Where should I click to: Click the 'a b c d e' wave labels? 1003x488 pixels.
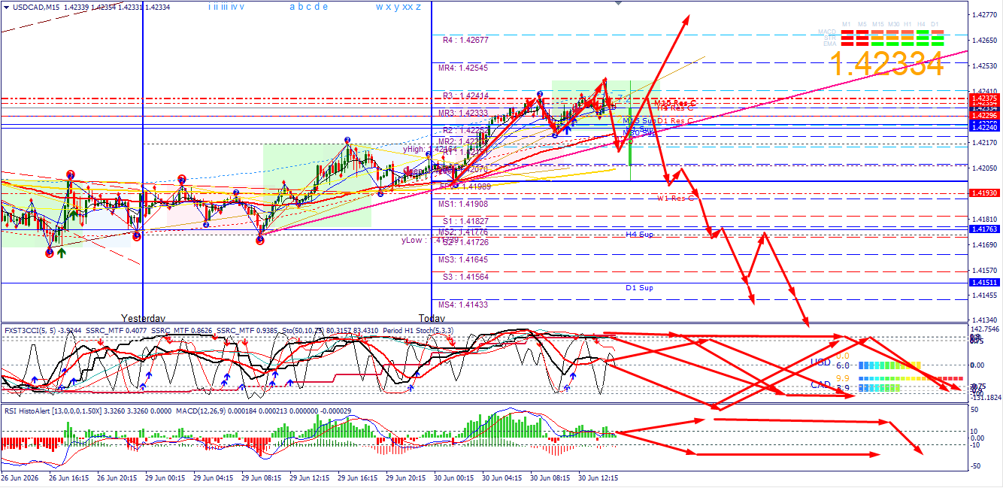click(x=309, y=7)
